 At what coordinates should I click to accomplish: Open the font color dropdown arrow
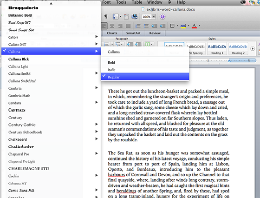point(199,26)
